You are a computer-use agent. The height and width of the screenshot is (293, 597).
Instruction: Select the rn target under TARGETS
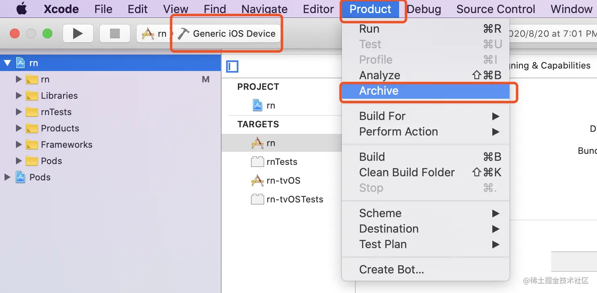point(282,143)
